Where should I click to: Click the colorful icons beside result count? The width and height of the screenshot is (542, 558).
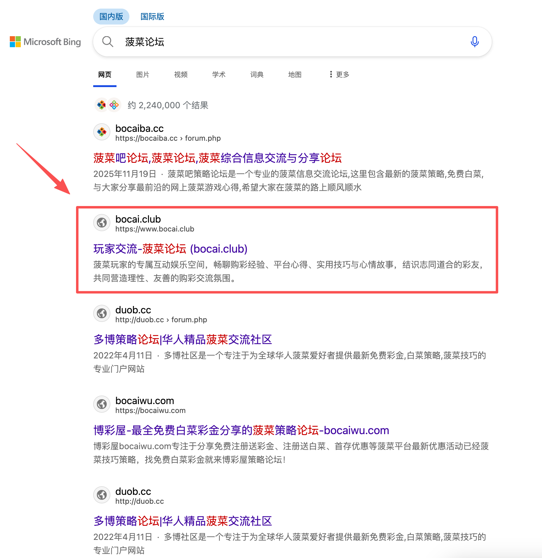[108, 105]
